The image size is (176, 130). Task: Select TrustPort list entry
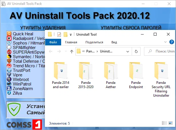click(21, 70)
